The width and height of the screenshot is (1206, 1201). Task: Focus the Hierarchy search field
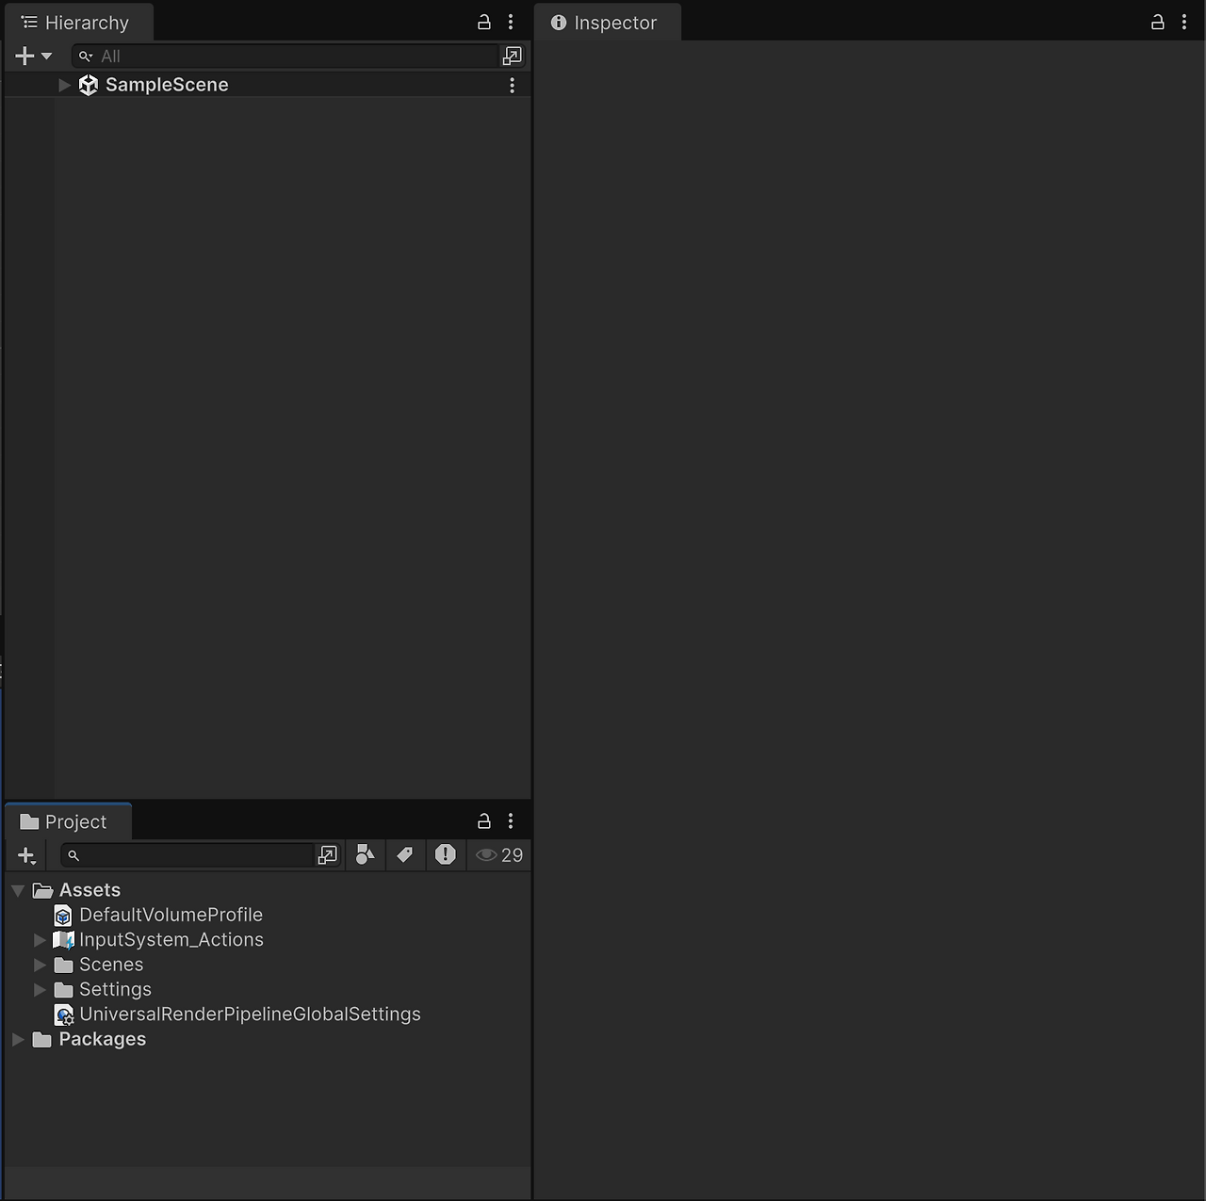[285, 57]
